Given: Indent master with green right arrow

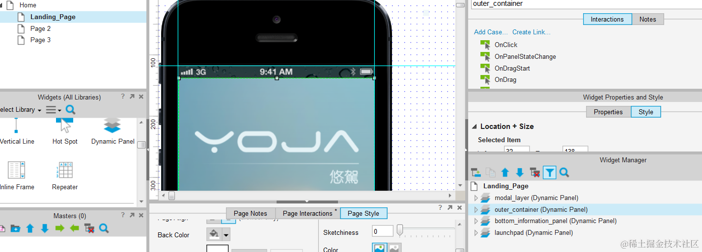Looking at the screenshot, I should (x=59, y=228).
